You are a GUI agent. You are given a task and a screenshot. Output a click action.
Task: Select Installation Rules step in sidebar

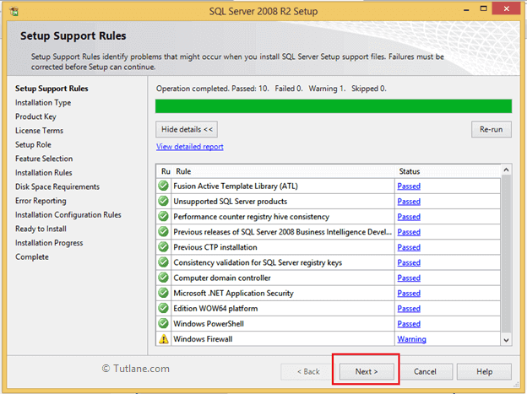44,173
